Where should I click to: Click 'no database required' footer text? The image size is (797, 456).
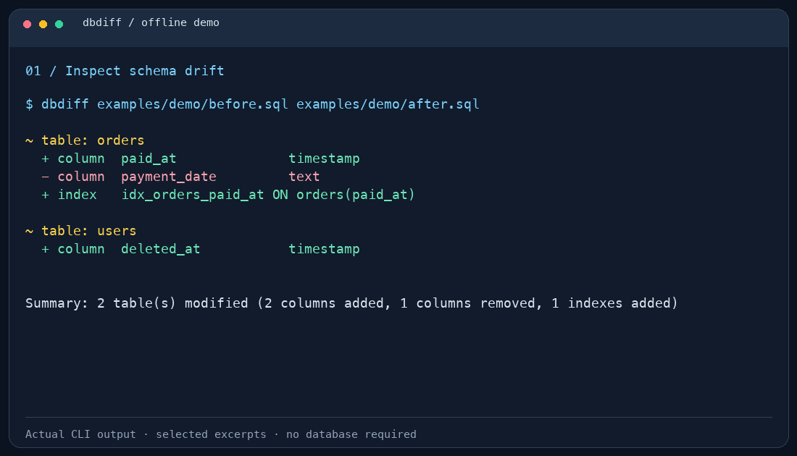[351, 434]
